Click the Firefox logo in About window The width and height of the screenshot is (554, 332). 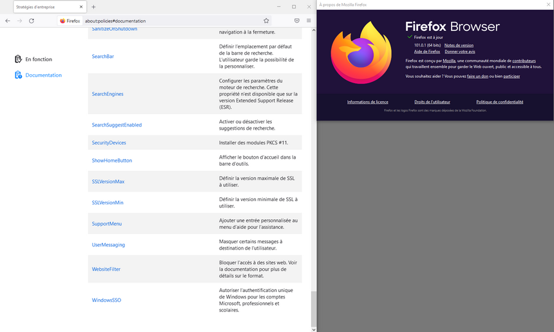pos(361,52)
